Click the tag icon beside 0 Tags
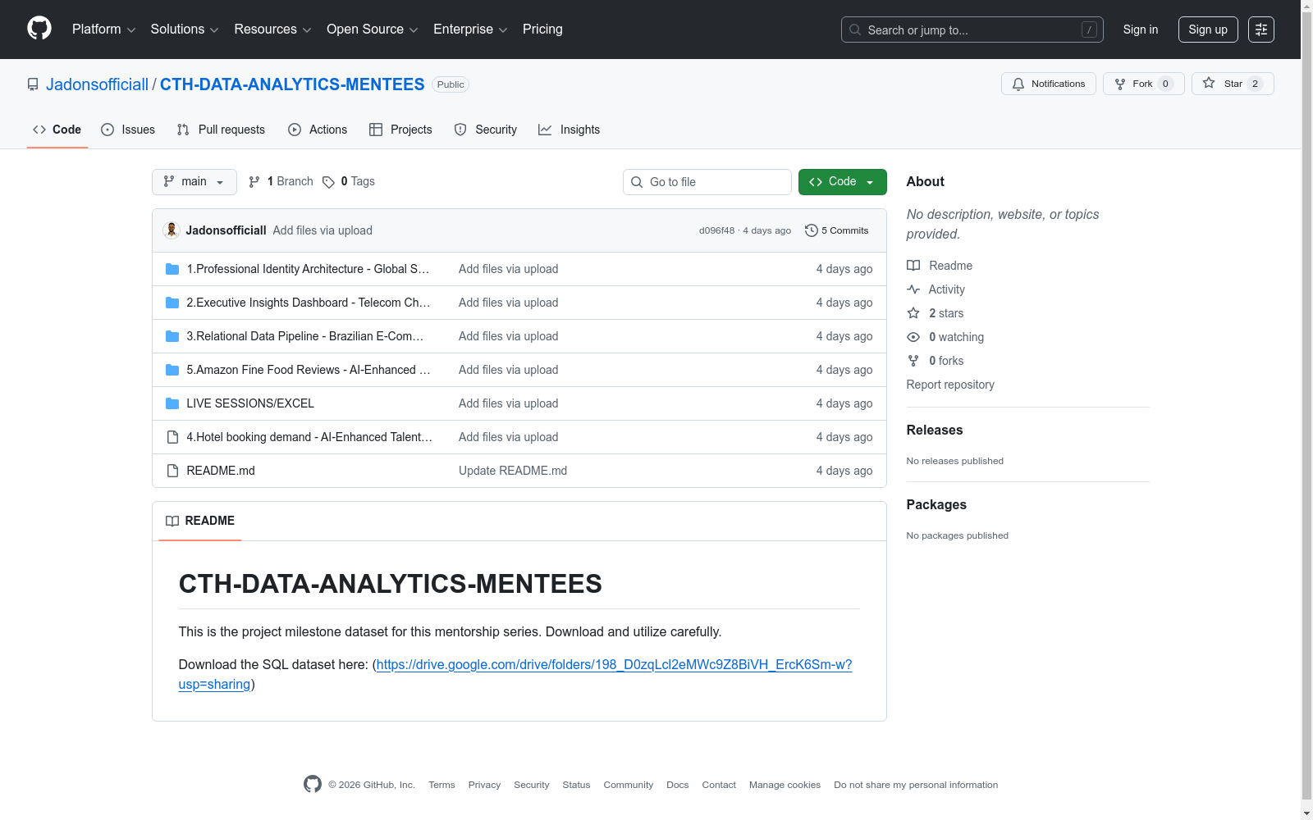Screen dimensions: 1313x820 [x=328, y=182]
